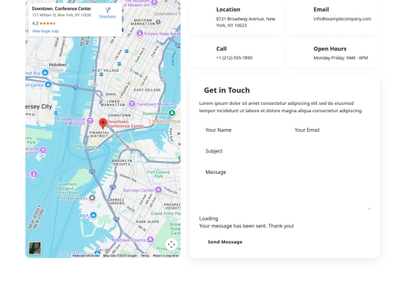The height and width of the screenshot is (297, 396).
Task: Click into the Subject field
Action: 285,151
